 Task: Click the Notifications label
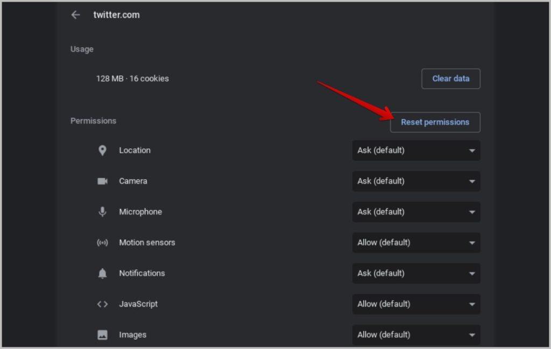[x=142, y=273]
